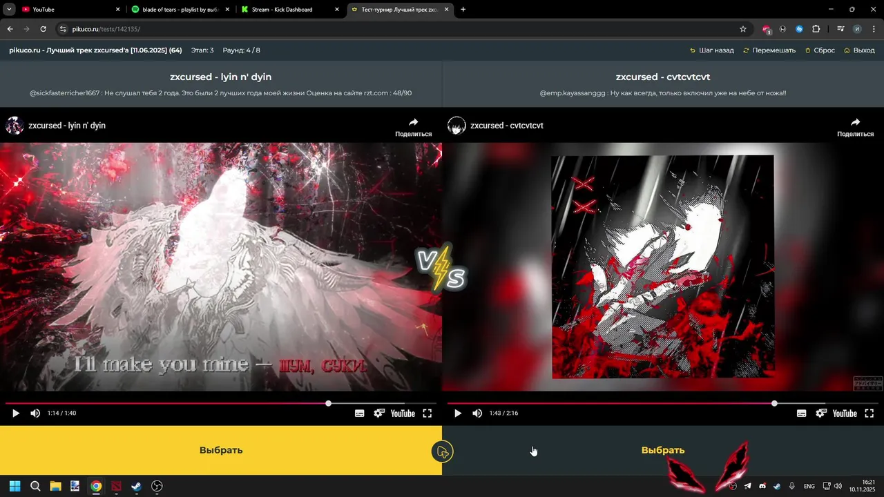Open clock and date 16:21 panel
Viewport: 884px width, 497px height.
[863, 486]
